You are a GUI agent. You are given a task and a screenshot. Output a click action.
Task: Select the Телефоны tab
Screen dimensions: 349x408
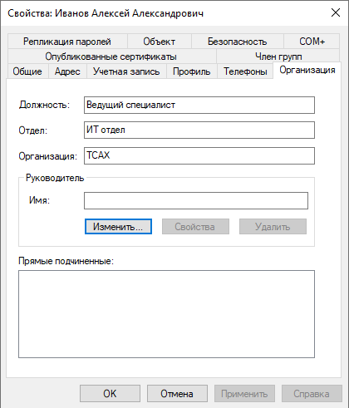[x=245, y=71]
